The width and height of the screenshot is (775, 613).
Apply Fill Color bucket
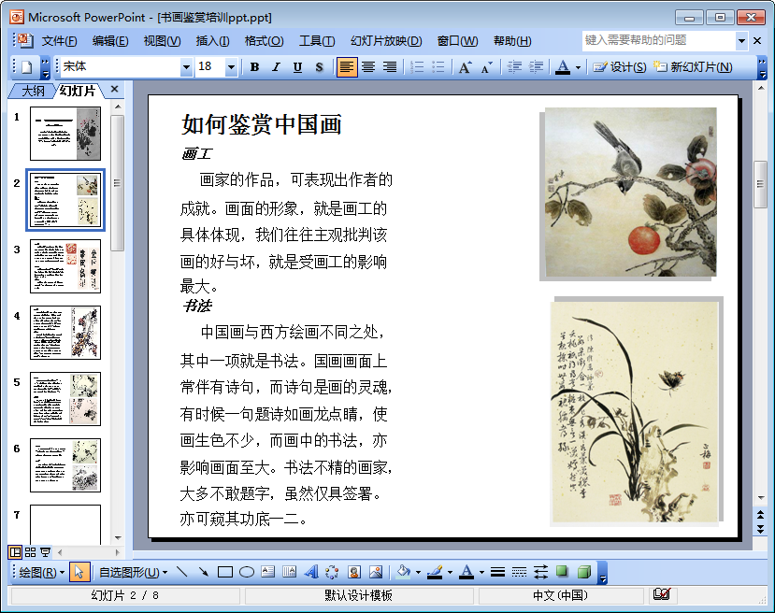point(404,573)
